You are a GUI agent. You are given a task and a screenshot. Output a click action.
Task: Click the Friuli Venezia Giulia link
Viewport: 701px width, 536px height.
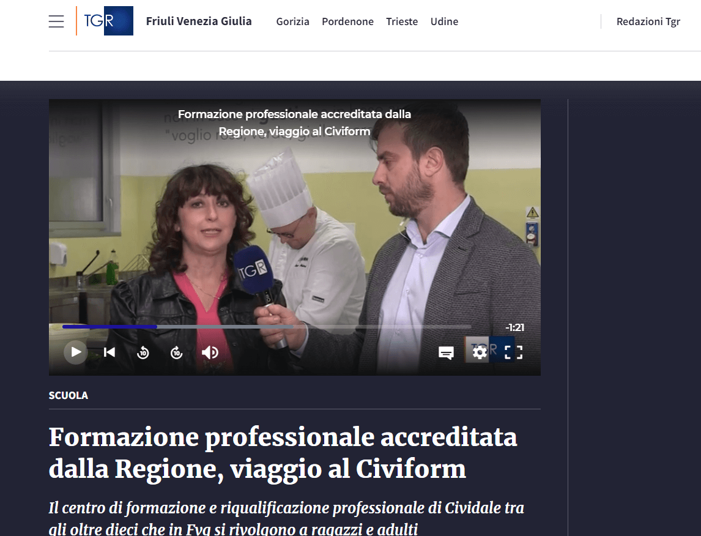pyautogui.click(x=199, y=21)
